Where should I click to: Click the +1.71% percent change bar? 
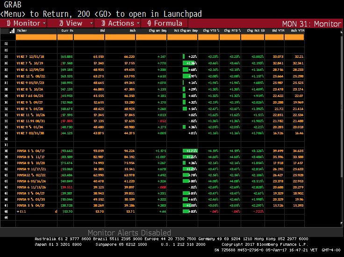pos(190,151)
